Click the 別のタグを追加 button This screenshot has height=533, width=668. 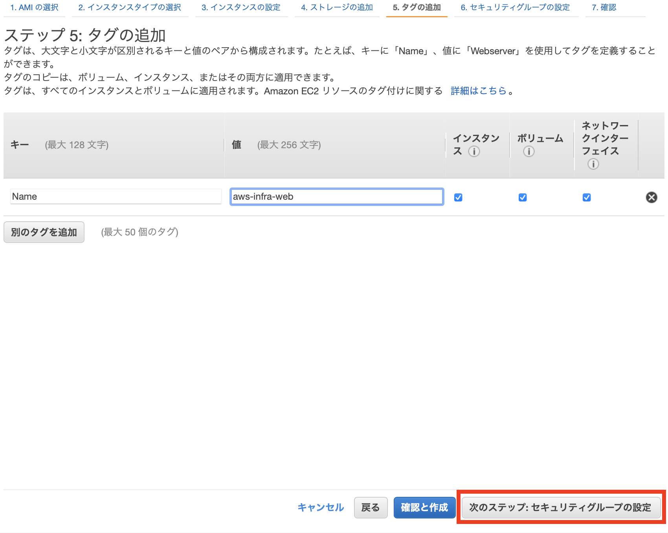[44, 232]
